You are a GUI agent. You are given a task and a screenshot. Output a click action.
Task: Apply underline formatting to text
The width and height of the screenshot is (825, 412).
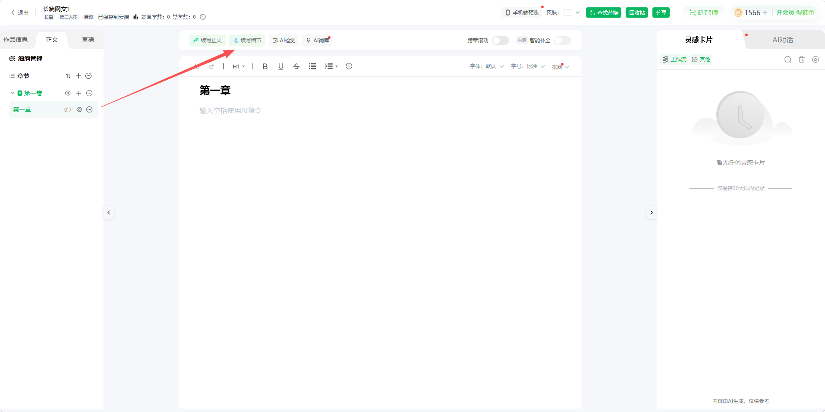click(281, 66)
